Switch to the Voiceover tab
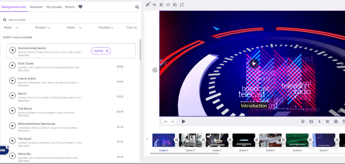Screen dimensions: 345x164 [x=36, y=7]
